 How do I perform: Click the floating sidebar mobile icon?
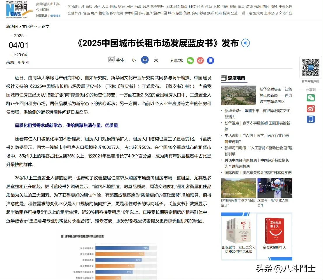[x=311, y=119]
